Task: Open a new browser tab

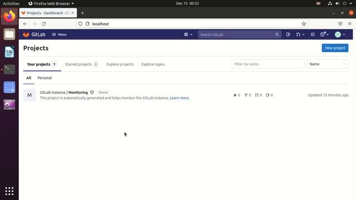Action: click(82, 13)
